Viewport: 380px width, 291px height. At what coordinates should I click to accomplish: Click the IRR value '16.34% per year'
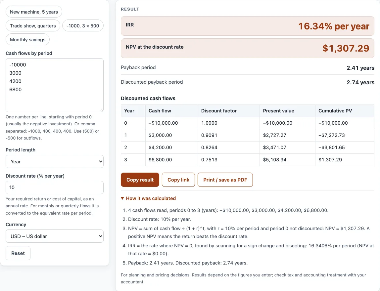point(334,26)
